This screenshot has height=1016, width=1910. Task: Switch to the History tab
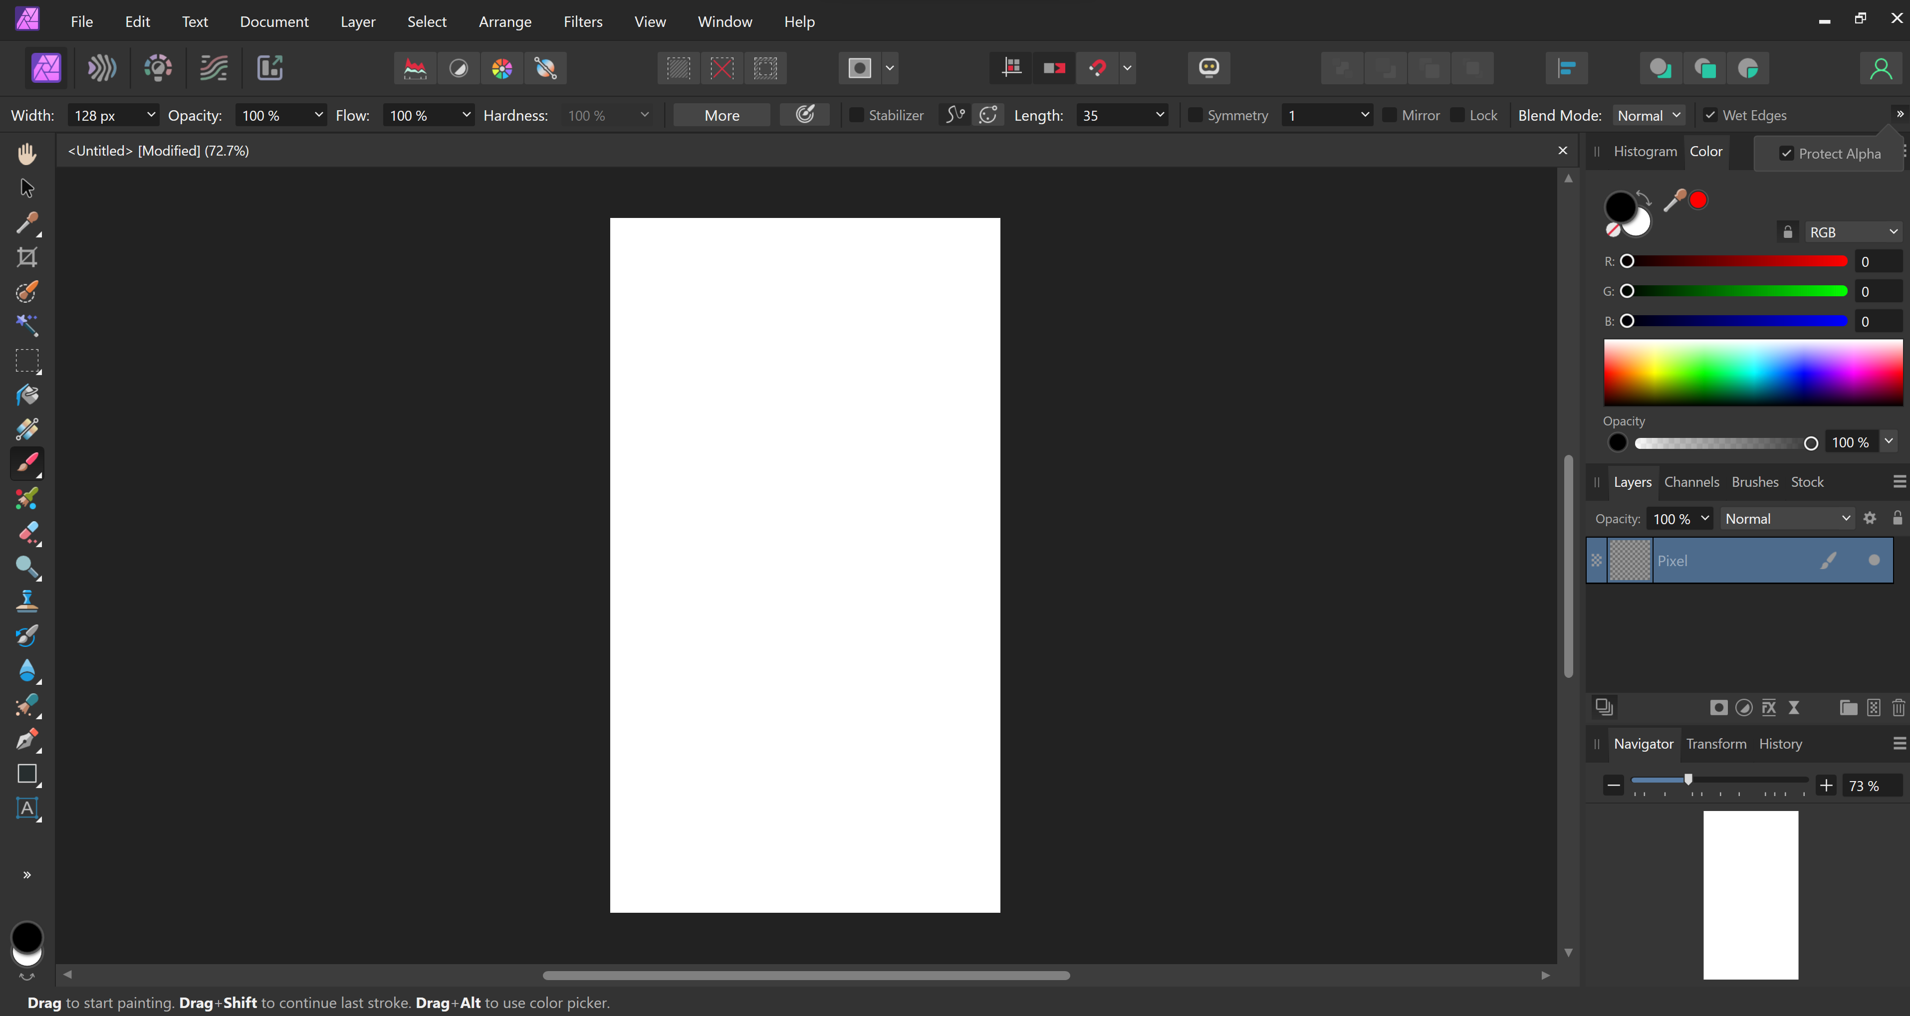point(1779,743)
